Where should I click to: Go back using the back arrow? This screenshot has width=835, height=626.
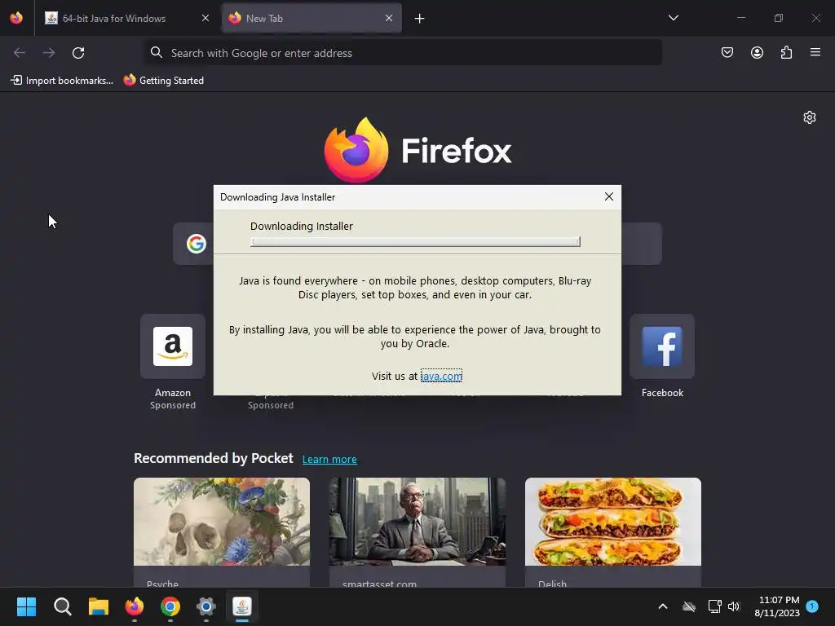coord(20,53)
